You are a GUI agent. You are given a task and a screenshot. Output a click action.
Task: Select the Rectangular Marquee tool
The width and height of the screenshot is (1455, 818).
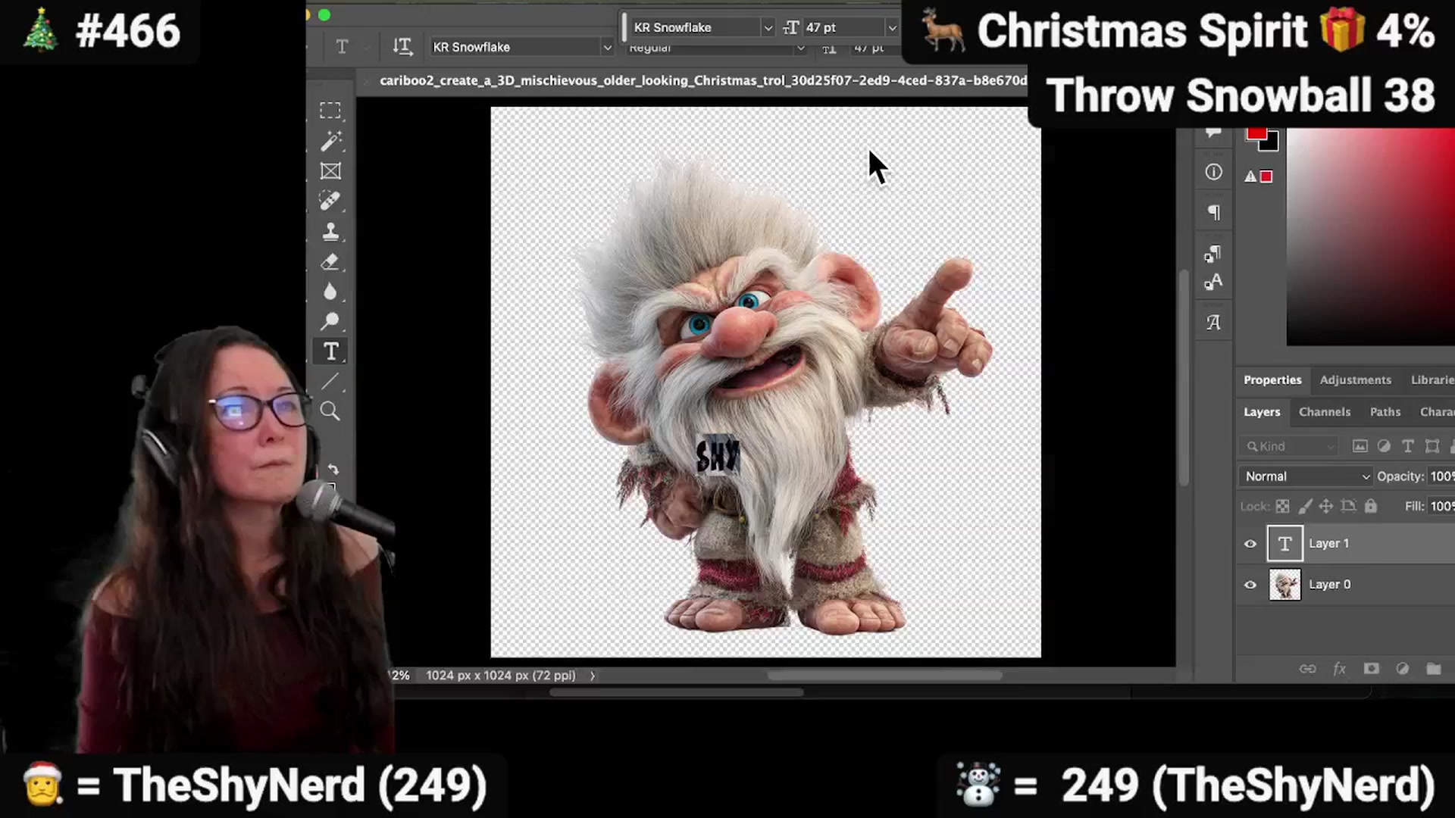coord(330,111)
